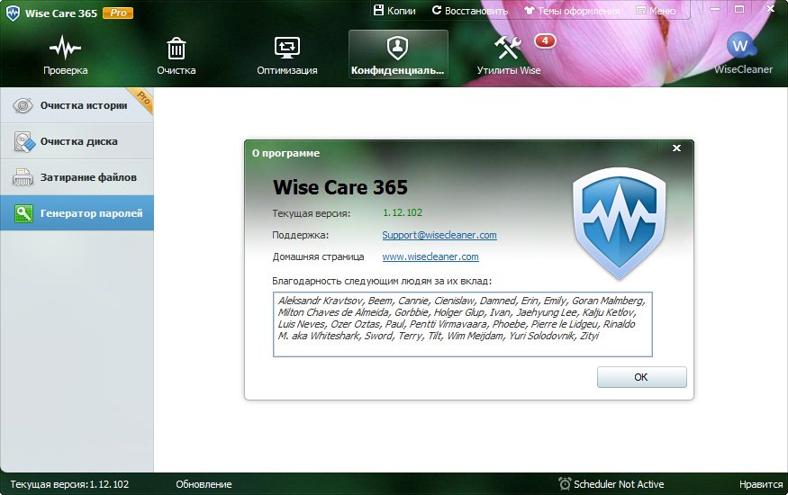Click Scheduler Not Active clock icon

pos(565,484)
